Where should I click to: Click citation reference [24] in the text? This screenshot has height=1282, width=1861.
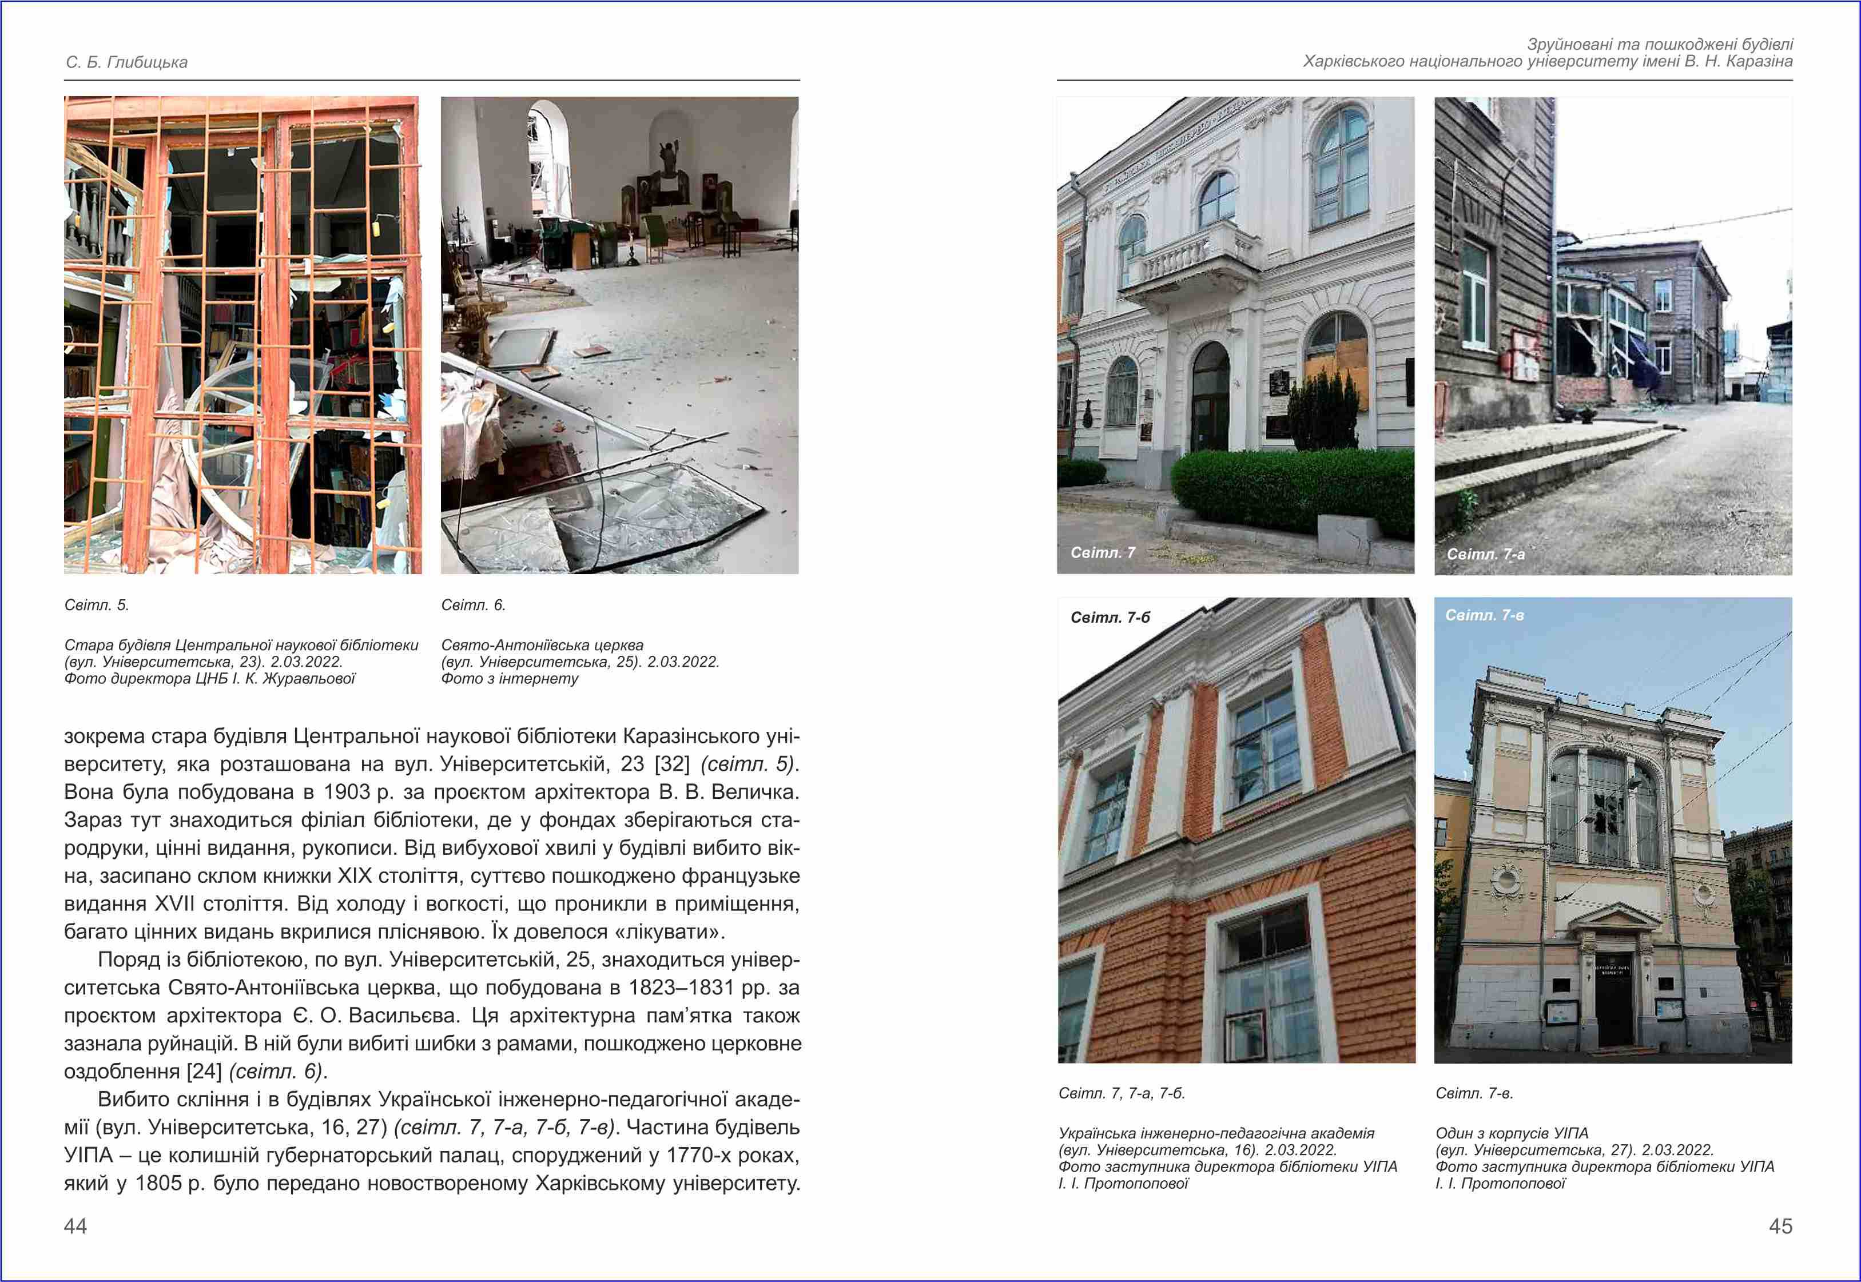pos(204,1072)
